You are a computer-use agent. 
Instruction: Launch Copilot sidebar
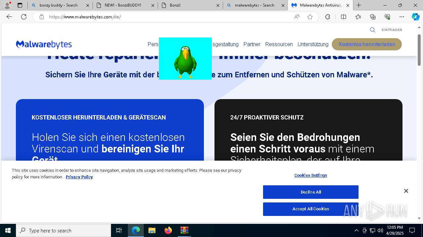click(x=415, y=17)
